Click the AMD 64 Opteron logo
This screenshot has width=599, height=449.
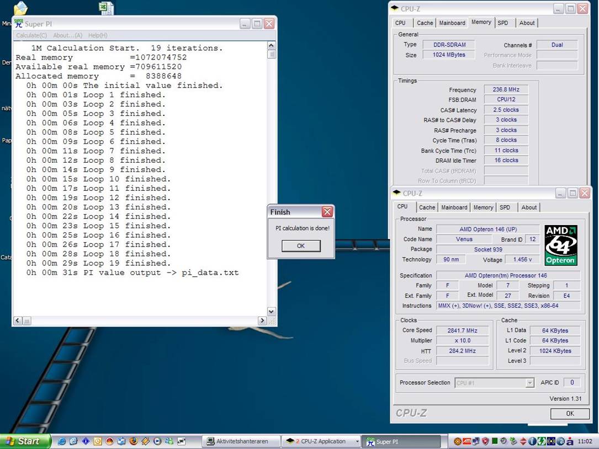(560, 245)
